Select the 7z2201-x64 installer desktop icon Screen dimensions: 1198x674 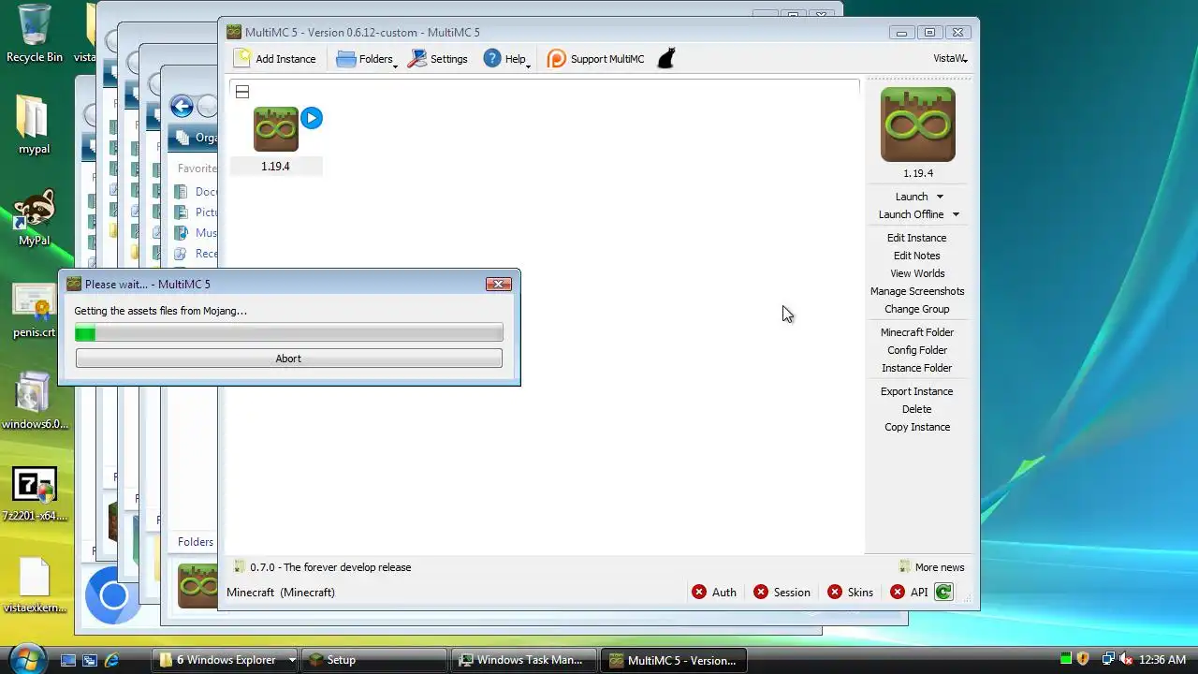point(35,494)
